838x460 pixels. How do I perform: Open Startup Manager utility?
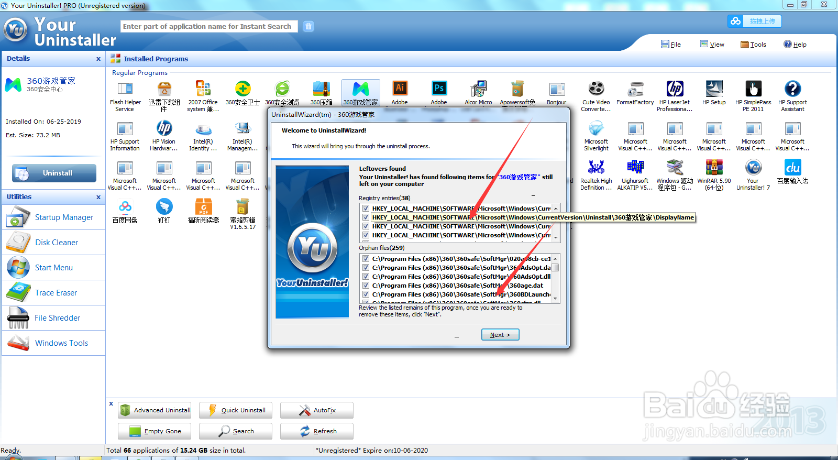(x=54, y=217)
